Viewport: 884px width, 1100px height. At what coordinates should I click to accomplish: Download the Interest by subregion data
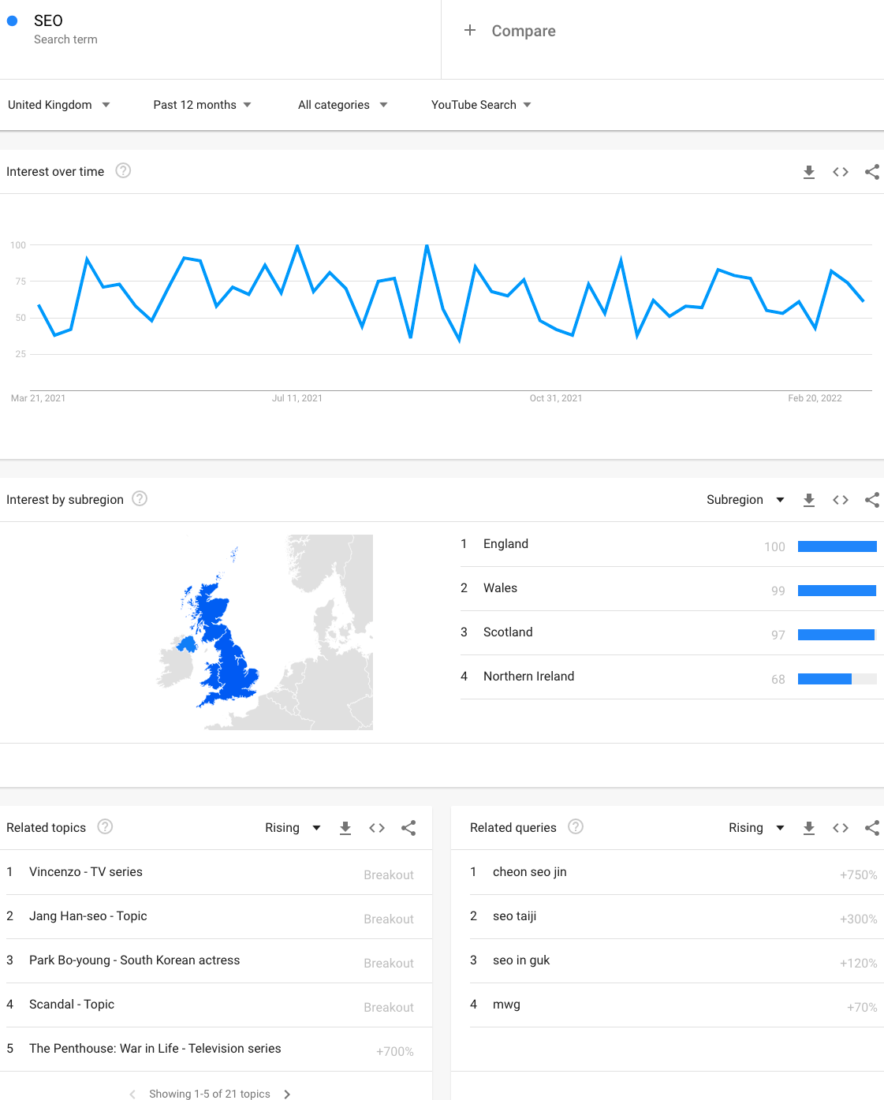(809, 499)
